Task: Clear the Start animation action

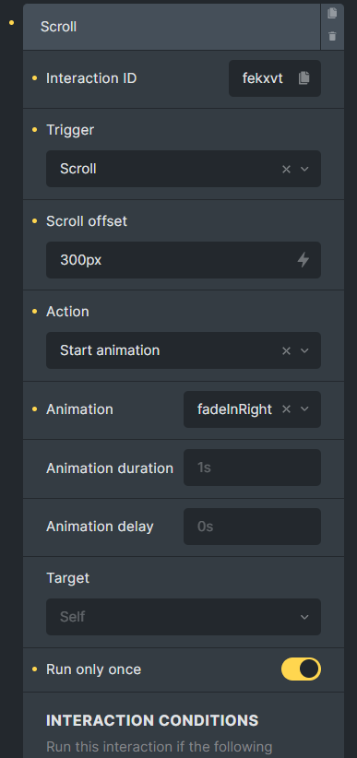Action: [286, 351]
